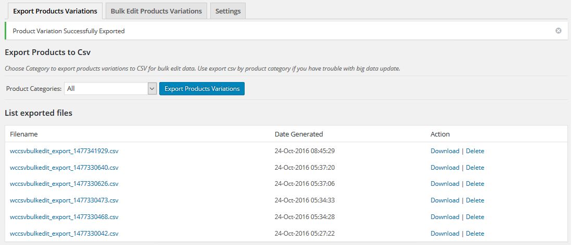572x245 pixels.
Task: Click the Export Products Variations button
Action: tap(202, 89)
